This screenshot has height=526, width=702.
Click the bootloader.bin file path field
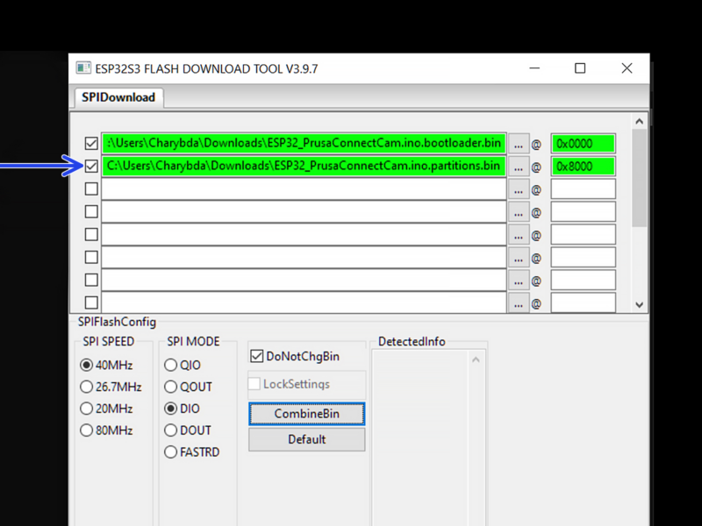304,144
